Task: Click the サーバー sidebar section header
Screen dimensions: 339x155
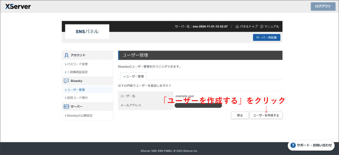Action: 87,107
